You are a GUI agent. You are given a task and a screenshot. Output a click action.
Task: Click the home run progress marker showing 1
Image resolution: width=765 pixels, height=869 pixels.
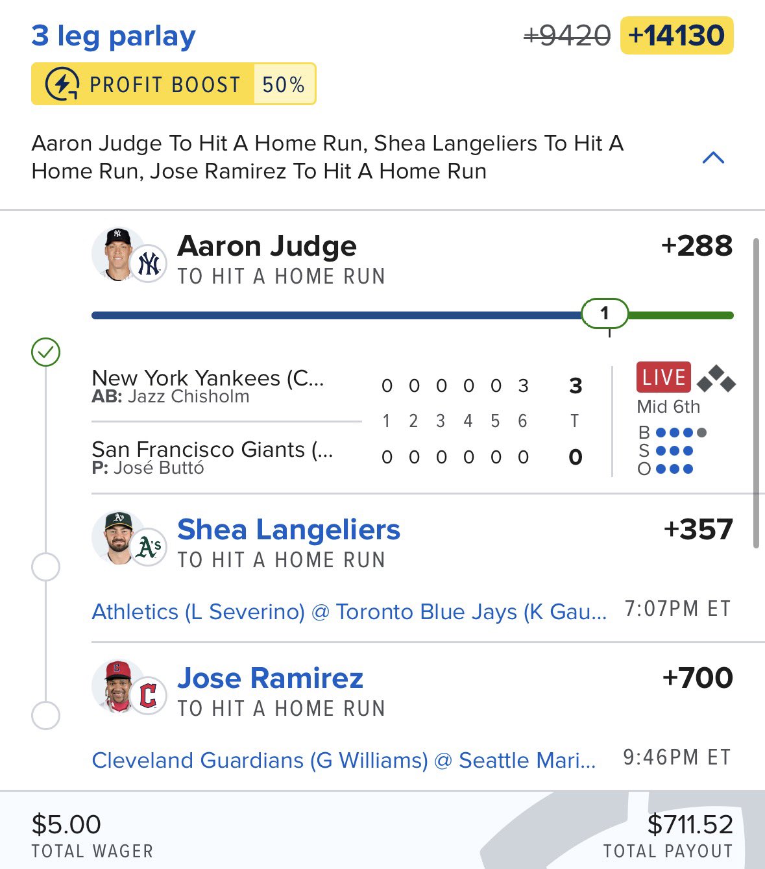point(605,314)
